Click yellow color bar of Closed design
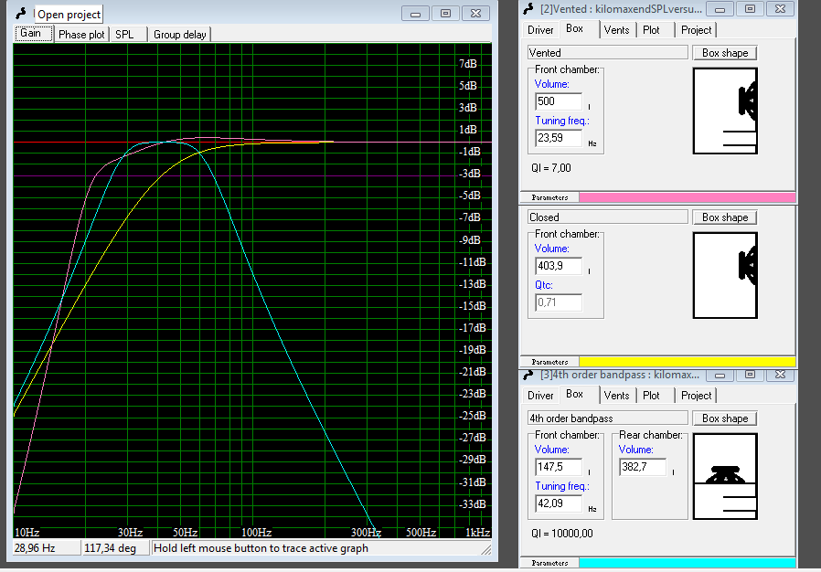 tap(687, 362)
